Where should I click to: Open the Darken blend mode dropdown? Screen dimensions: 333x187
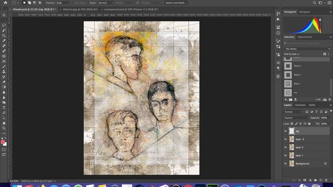296,118
